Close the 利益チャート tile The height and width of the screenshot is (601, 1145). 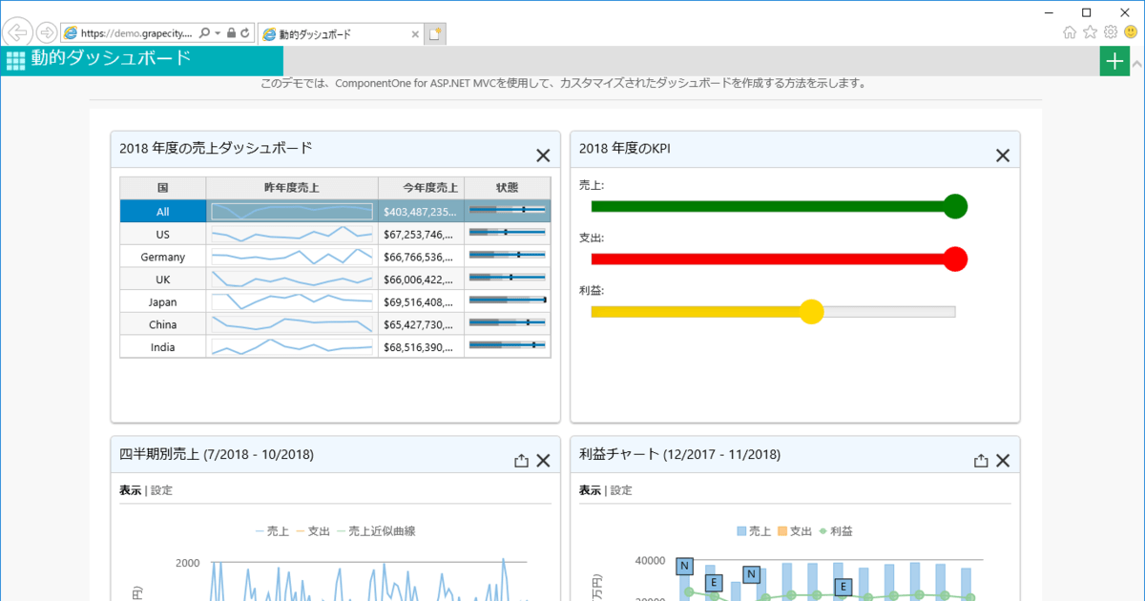click(1003, 461)
